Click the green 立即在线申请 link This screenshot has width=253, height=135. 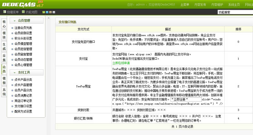[x=121, y=63]
